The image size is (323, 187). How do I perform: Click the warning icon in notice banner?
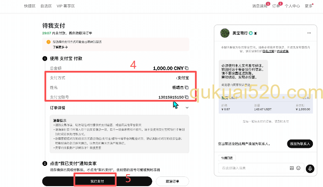(x=48, y=42)
